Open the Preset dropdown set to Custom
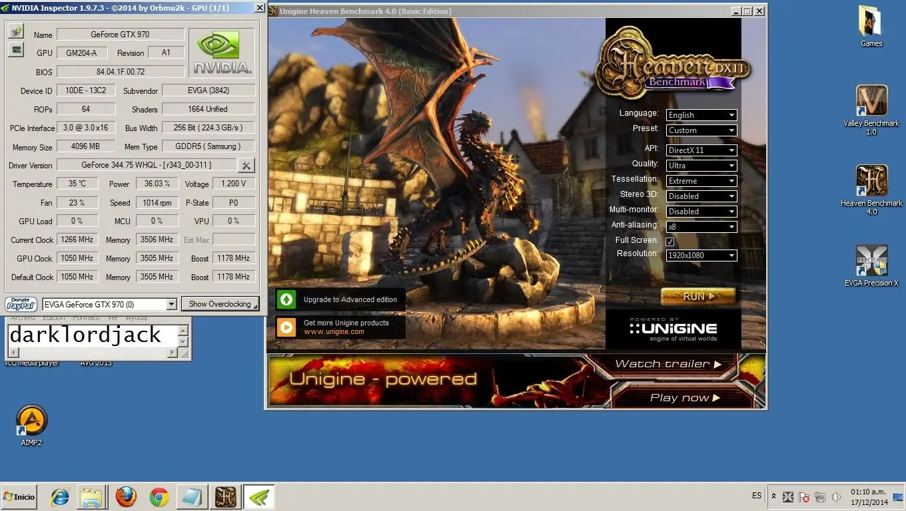The height and width of the screenshot is (511, 906). (701, 130)
